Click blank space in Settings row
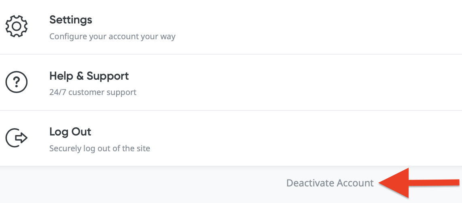Image resolution: width=462 pixels, height=203 pixels. tap(303, 26)
